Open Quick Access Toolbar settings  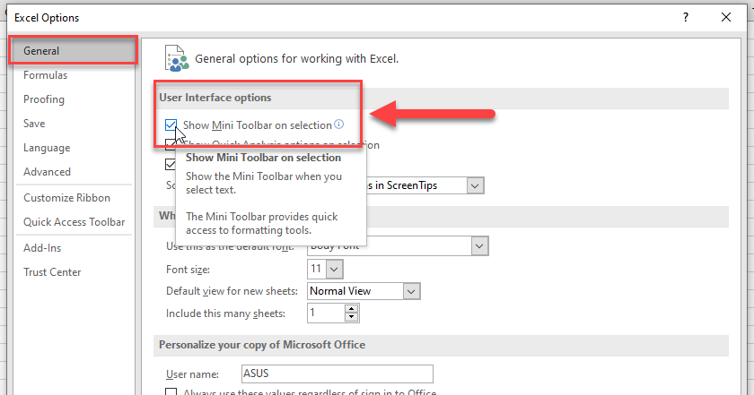tap(74, 222)
